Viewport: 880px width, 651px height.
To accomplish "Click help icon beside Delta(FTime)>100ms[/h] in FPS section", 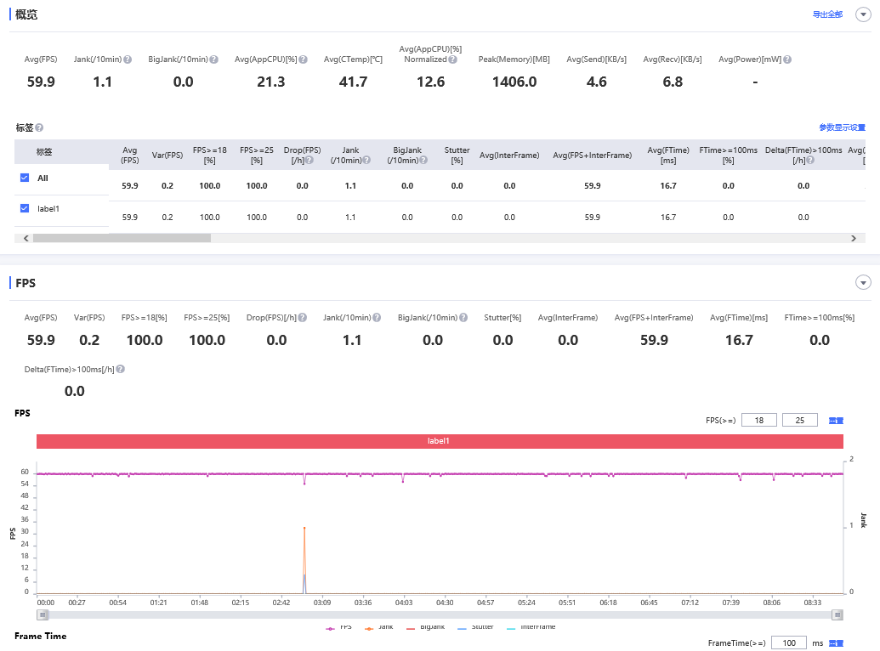I will tap(121, 370).
